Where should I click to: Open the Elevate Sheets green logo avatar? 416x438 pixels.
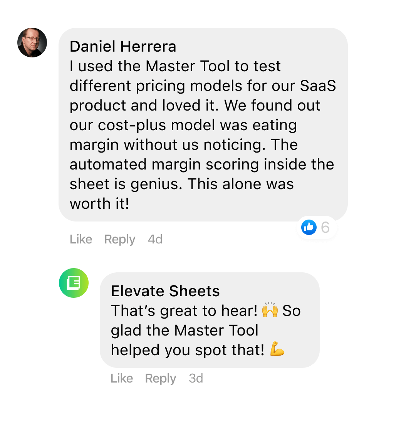74,283
